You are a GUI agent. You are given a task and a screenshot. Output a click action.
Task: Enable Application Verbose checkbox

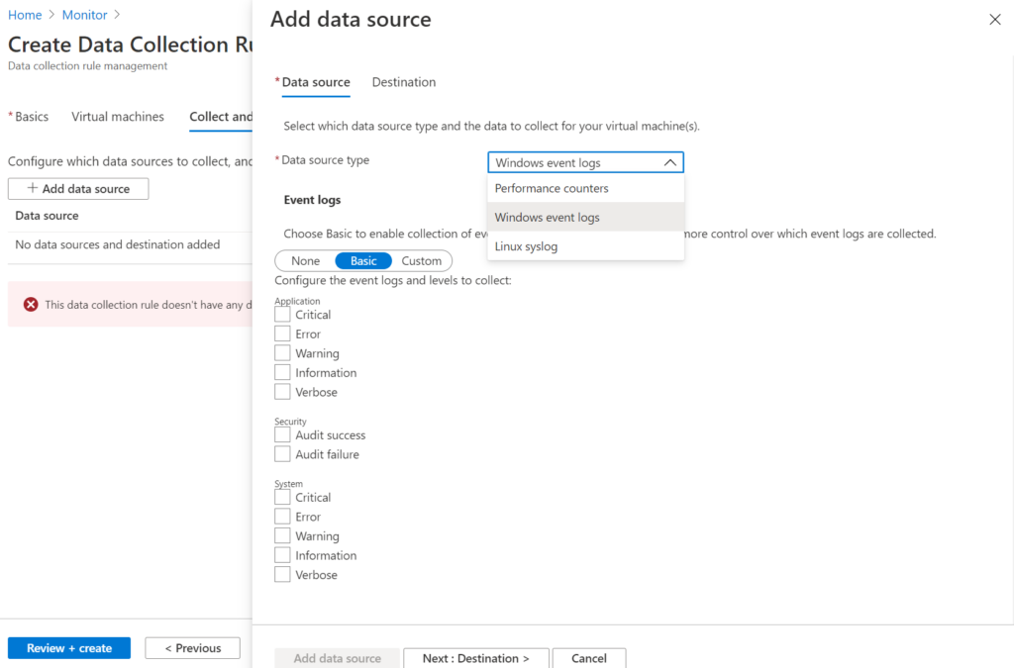282,392
